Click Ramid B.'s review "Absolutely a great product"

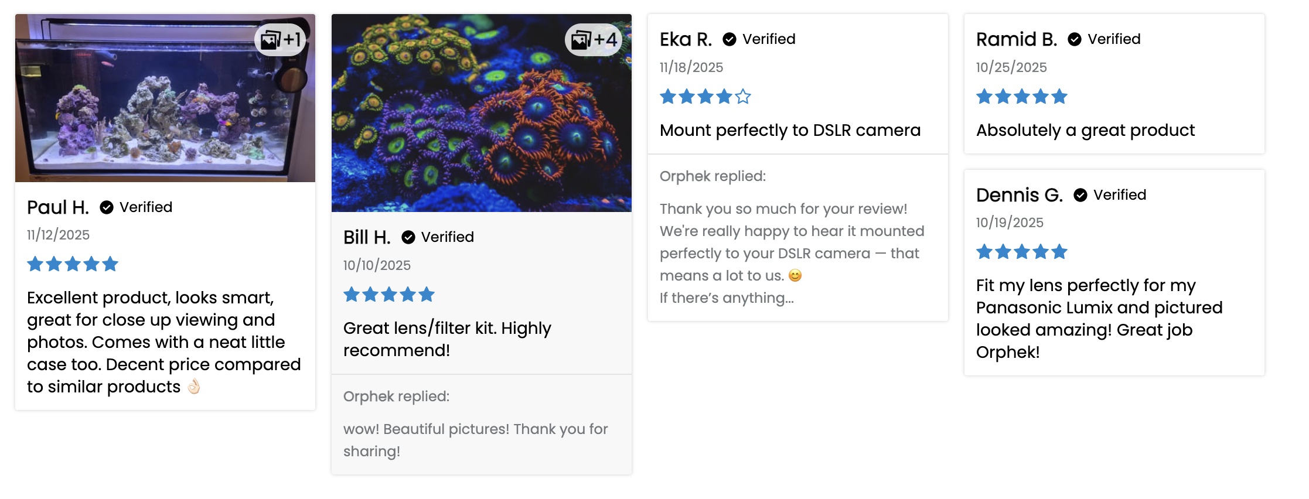click(x=1085, y=130)
